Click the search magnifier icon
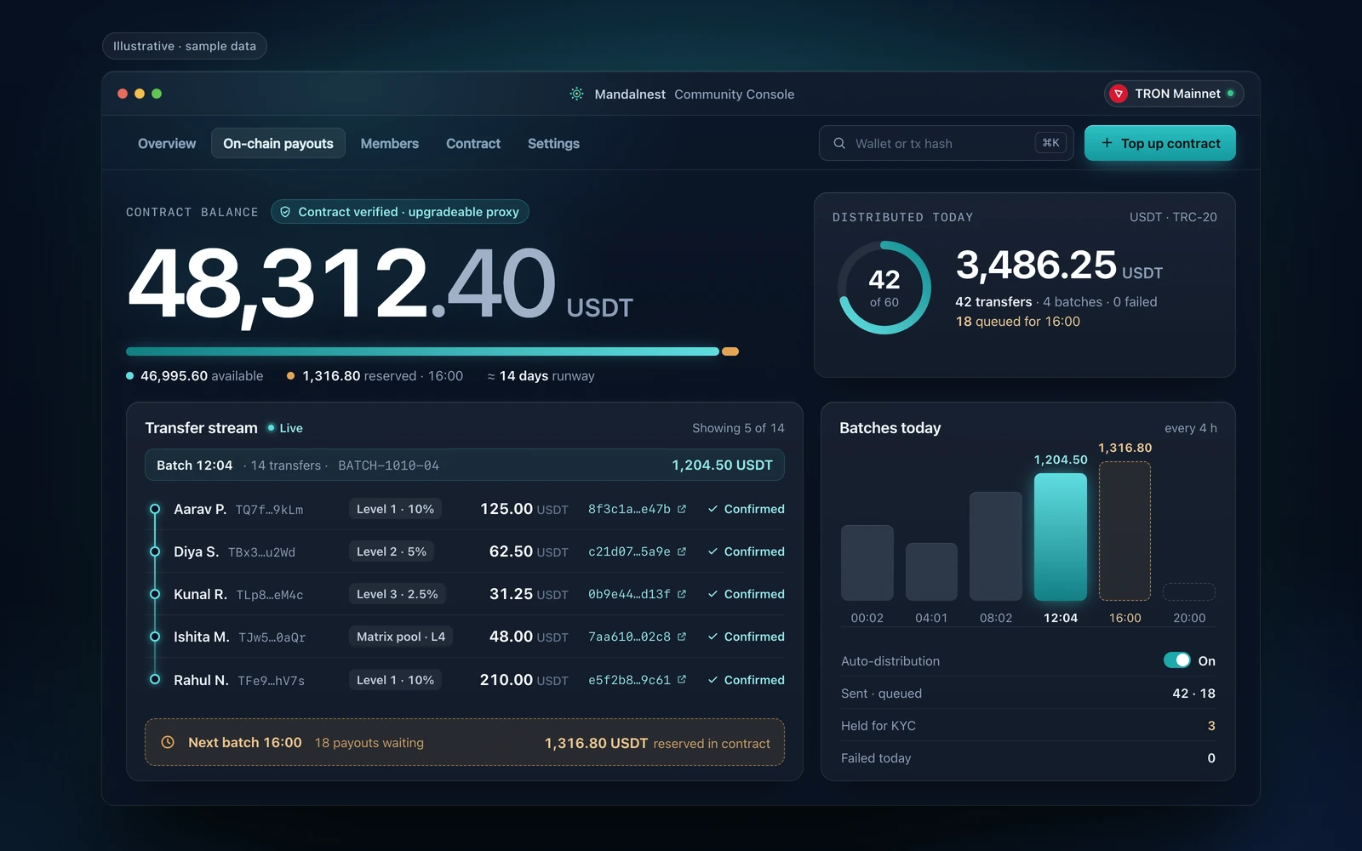Image resolution: width=1362 pixels, height=851 pixels. coord(839,143)
